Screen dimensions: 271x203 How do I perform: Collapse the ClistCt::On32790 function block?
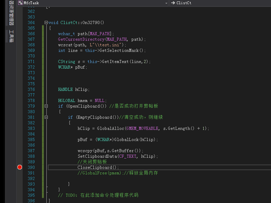click(46, 22)
